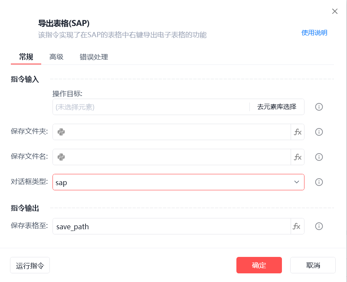Click info icon beside 对话框类型
The image size is (347, 282).
tap(319, 182)
